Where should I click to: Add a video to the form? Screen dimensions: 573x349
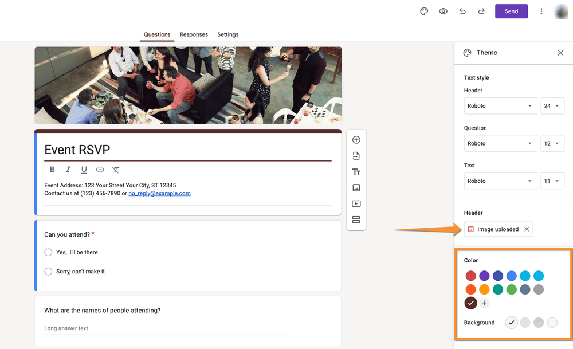(x=356, y=203)
